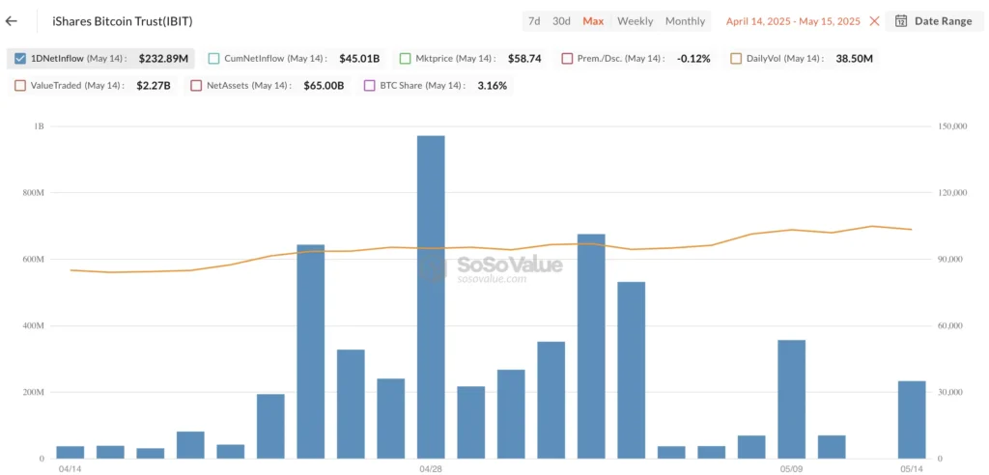Enable the NetAssets series checkbox
Screen dimensions: 989x475
click(195, 85)
